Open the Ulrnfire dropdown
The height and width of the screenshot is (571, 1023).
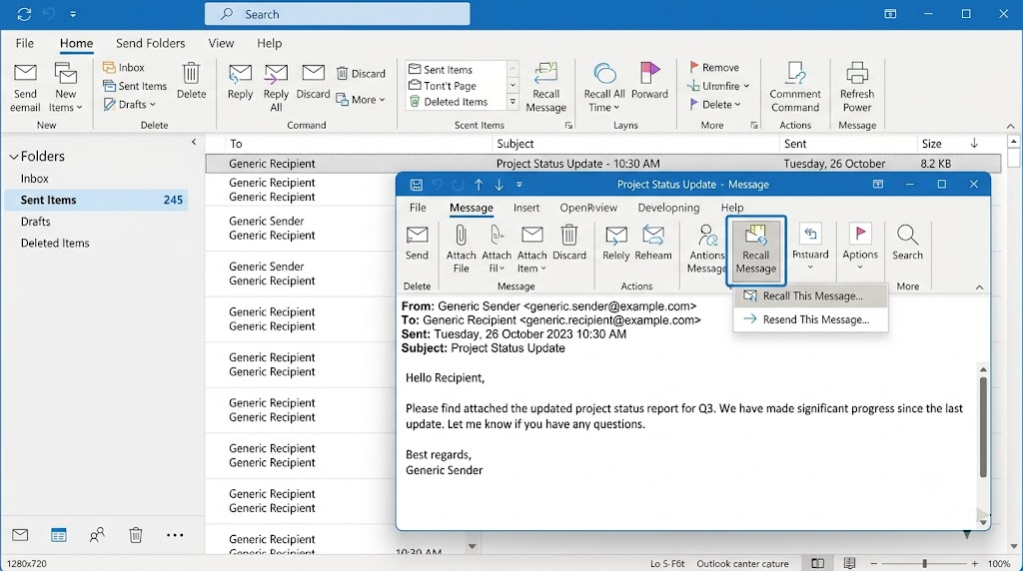746,86
